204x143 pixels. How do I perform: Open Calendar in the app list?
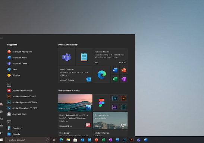point(14,134)
